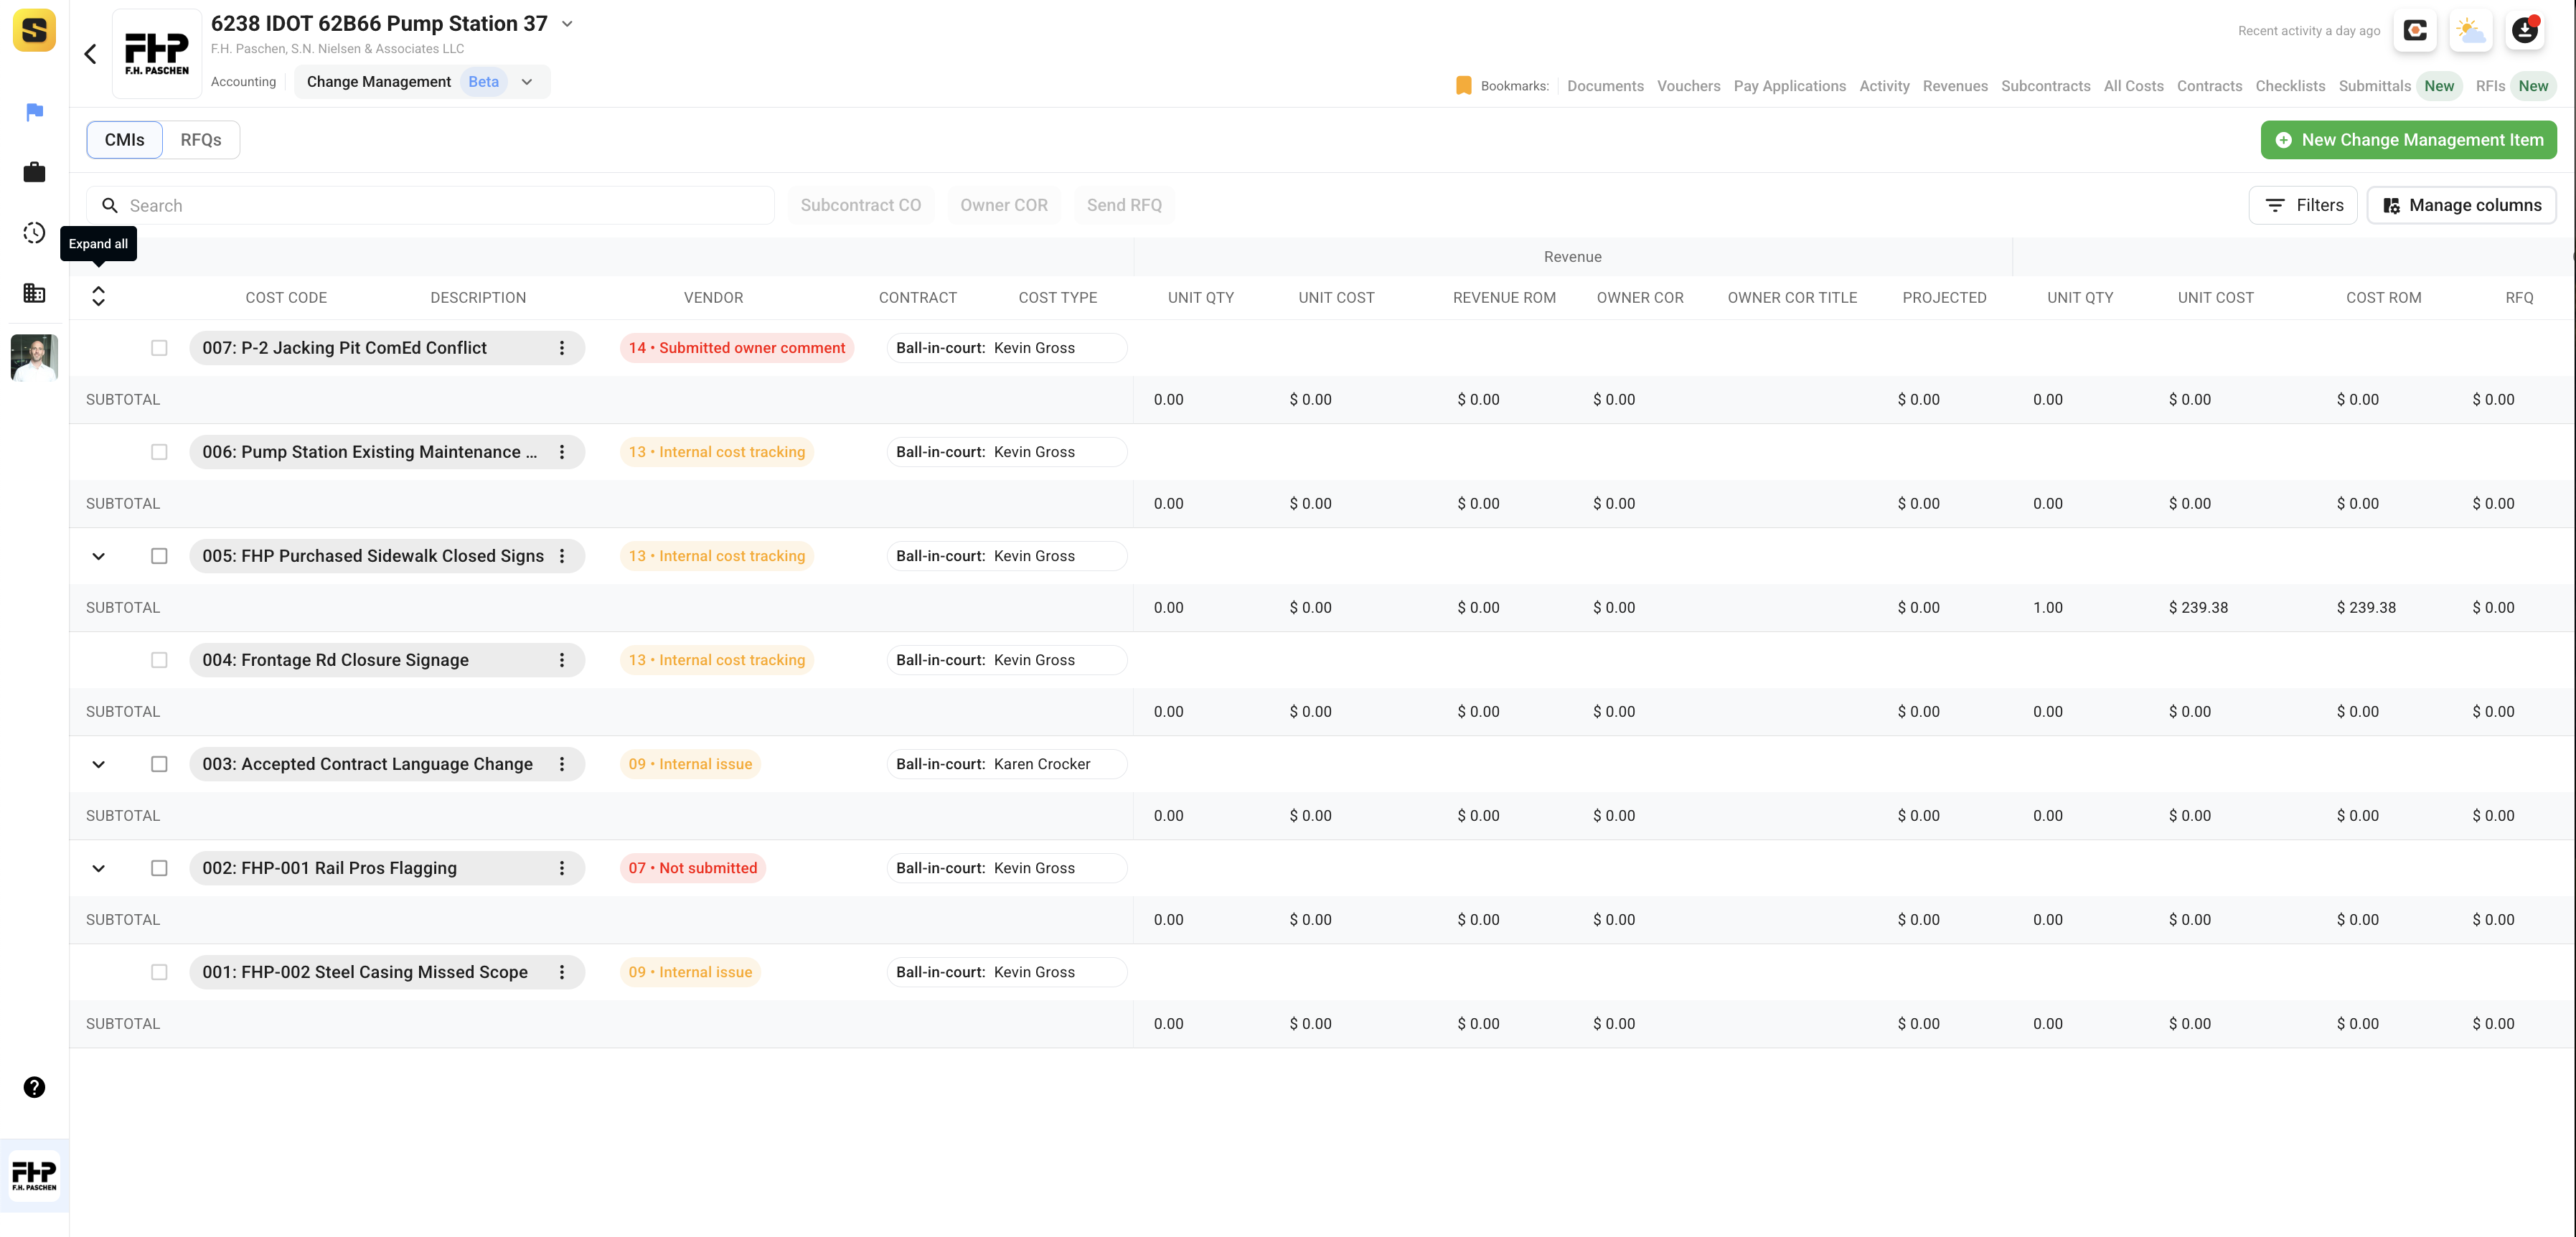Open the buildings icon in sidebar
This screenshot has height=1237, width=2576.
tap(34, 293)
